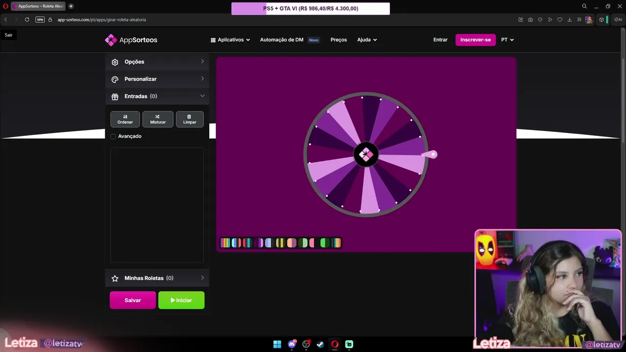Open Opera GX from the taskbar

[335, 344]
